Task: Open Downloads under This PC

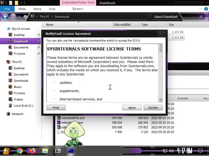Action: 21,81
